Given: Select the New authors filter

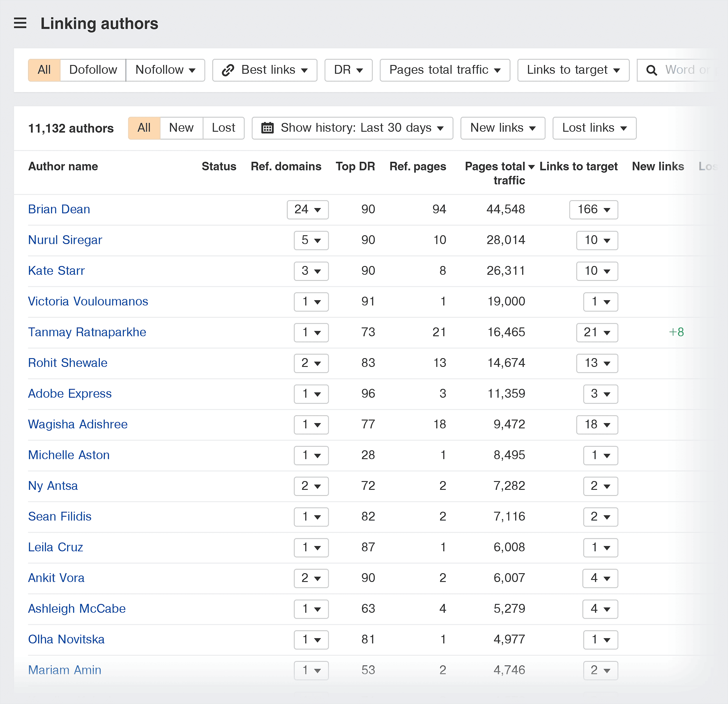Looking at the screenshot, I should [181, 128].
